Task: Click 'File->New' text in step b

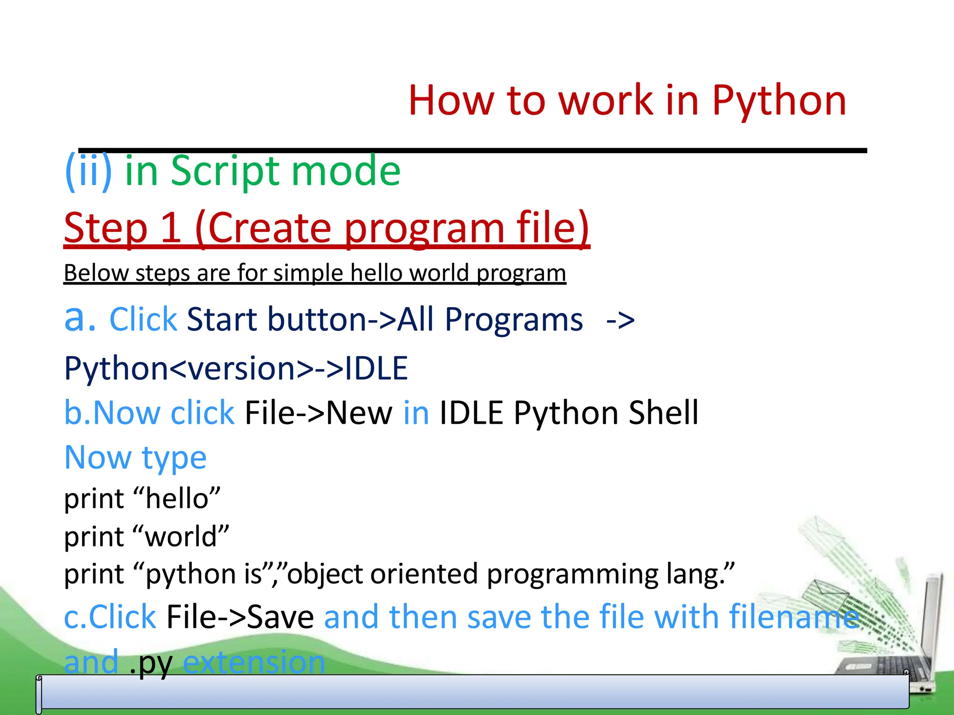Action: [319, 413]
